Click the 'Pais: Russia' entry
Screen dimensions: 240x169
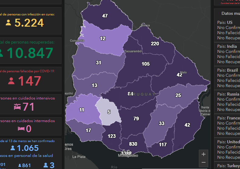[x=228, y=94]
